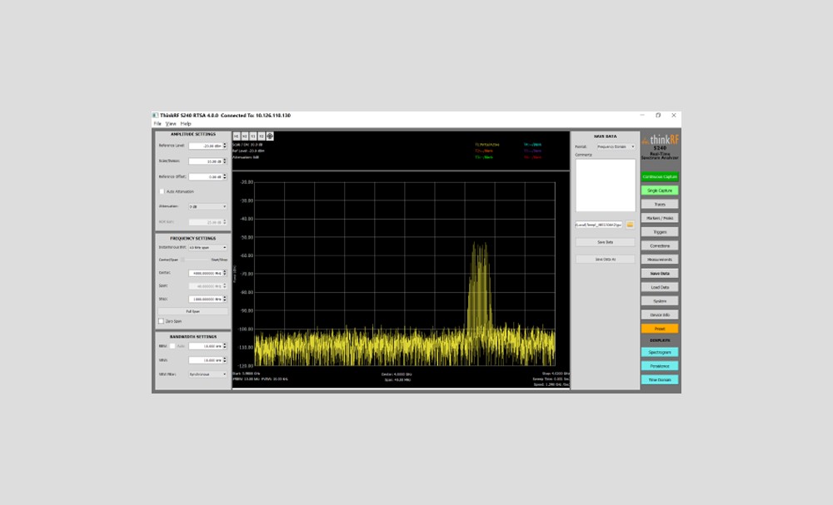The image size is (833, 505).
Task: Tick the Zero Span checkbox
Action: (162, 320)
